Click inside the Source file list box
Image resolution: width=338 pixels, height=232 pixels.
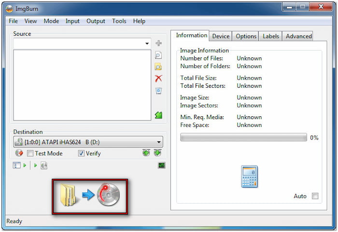pos(82,85)
